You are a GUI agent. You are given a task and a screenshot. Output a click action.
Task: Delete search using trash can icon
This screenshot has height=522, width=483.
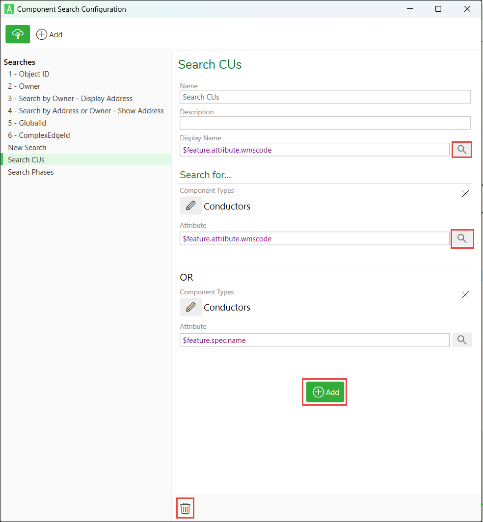coord(185,508)
